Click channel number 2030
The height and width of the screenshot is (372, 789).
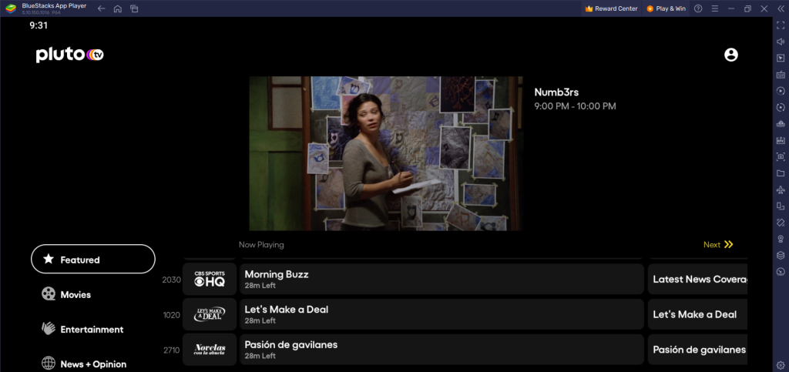pyautogui.click(x=171, y=280)
